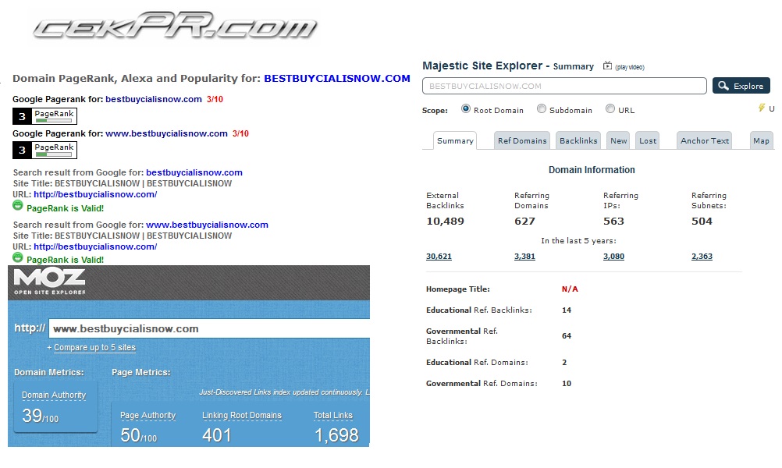The height and width of the screenshot is (468, 782).
Task: Click the Page Authority score 50/100
Action: point(139,435)
